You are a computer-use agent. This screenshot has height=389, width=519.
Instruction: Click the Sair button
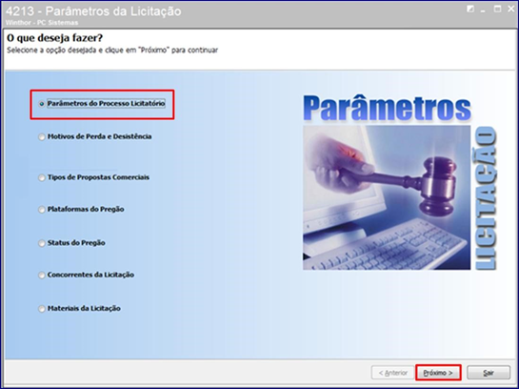coord(489,373)
